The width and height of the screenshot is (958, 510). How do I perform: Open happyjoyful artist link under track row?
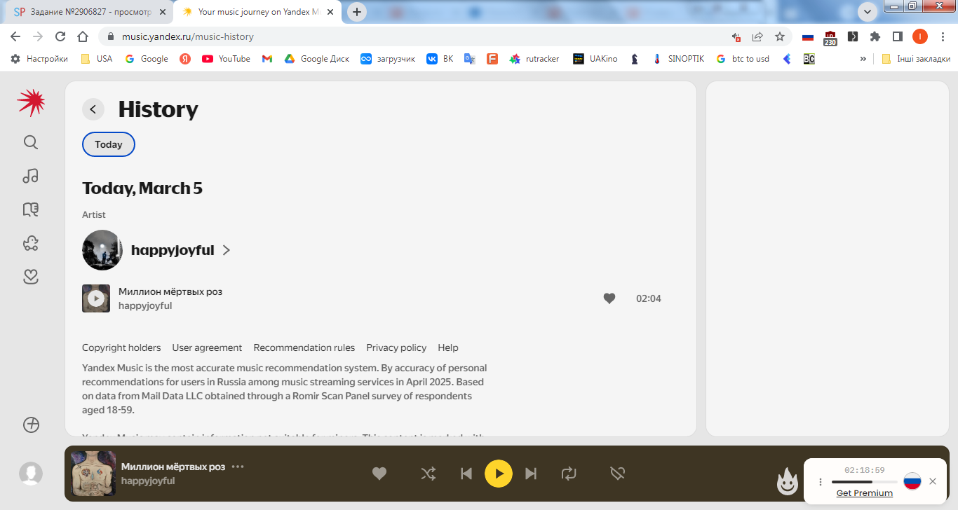pos(145,305)
